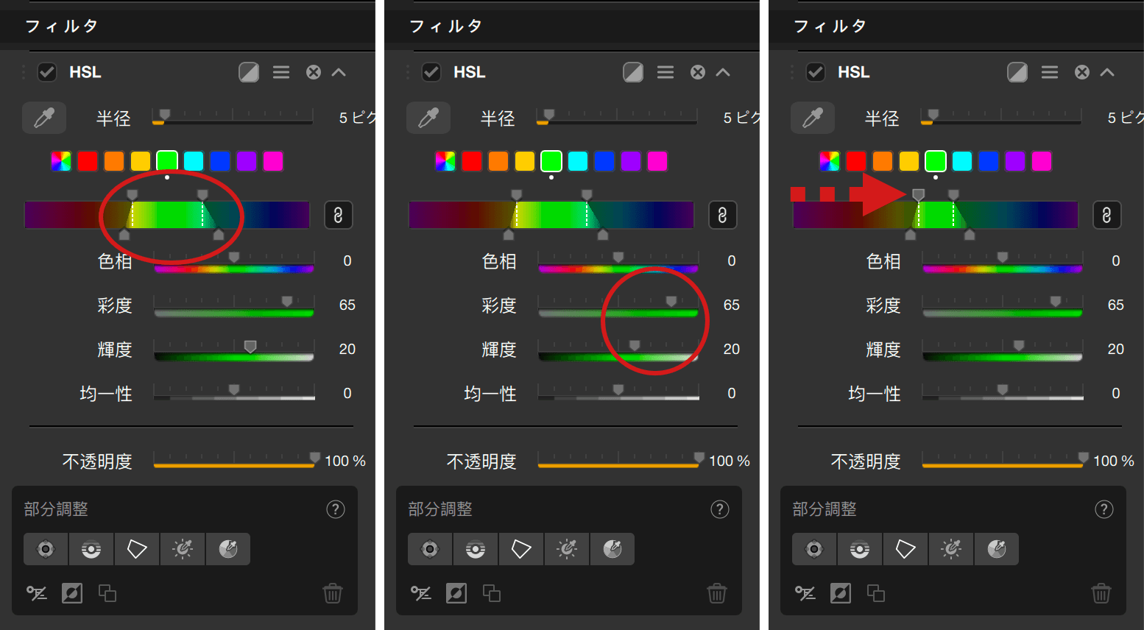The height and width of the screenshot is (630, 1144).
Task: Click the invert mask icon at the left panel bottom
Action: coord(72,593)
